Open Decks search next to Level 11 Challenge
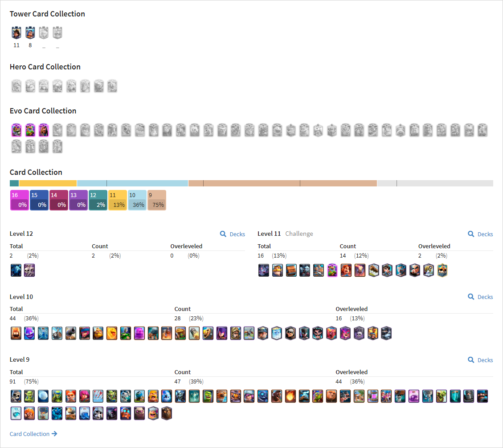 [480, 234]
